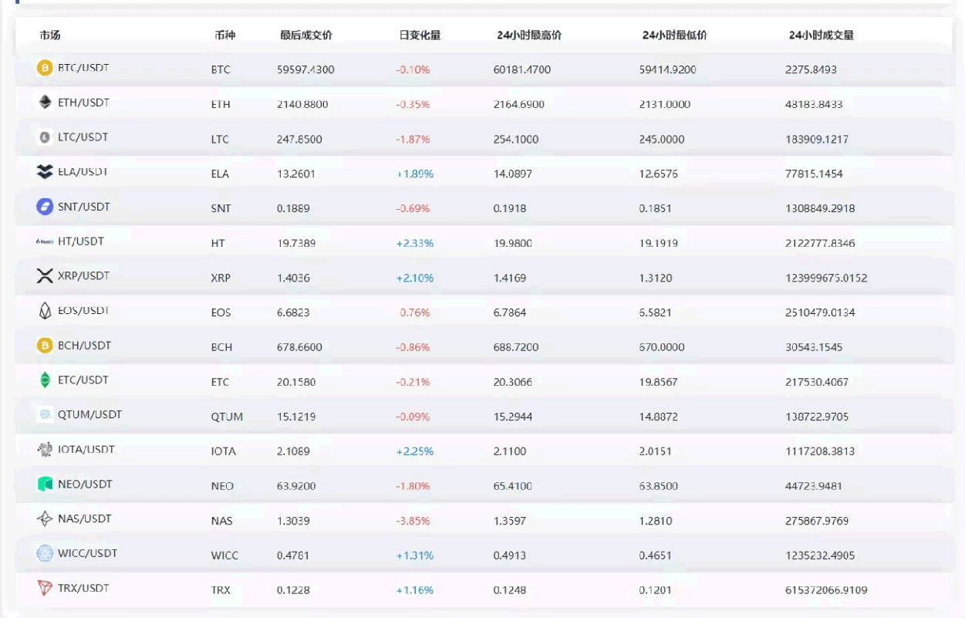The image size is (965, 618).
Task: Click the Bitcoin coin icon
Action: click(45, 68)
